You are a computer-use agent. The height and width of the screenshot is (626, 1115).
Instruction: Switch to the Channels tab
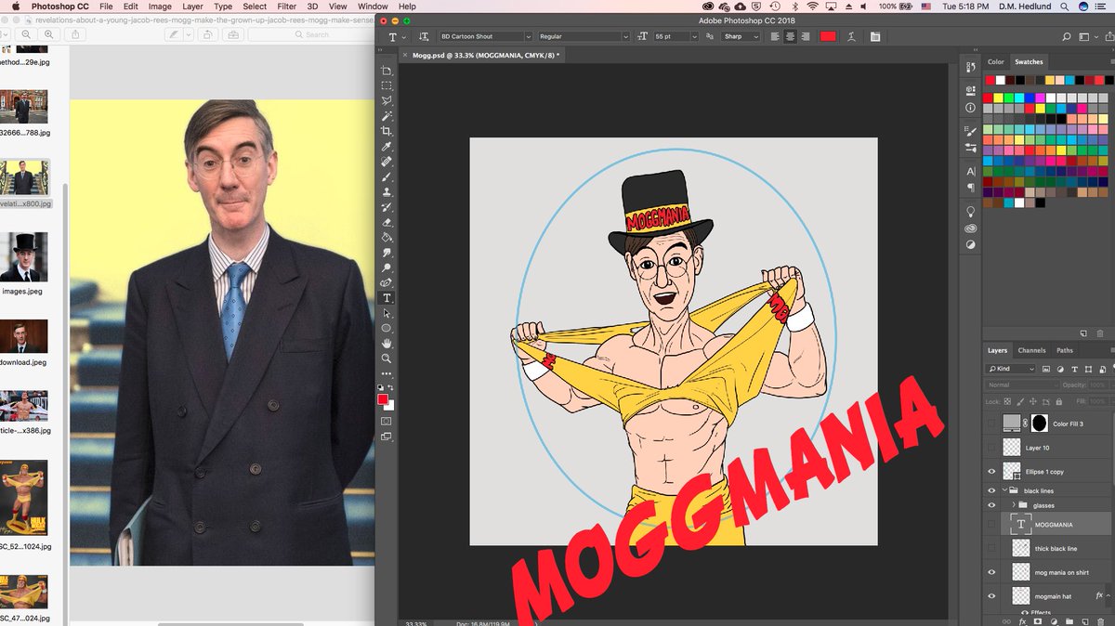pyautogui.click(x=1031, y=350)
